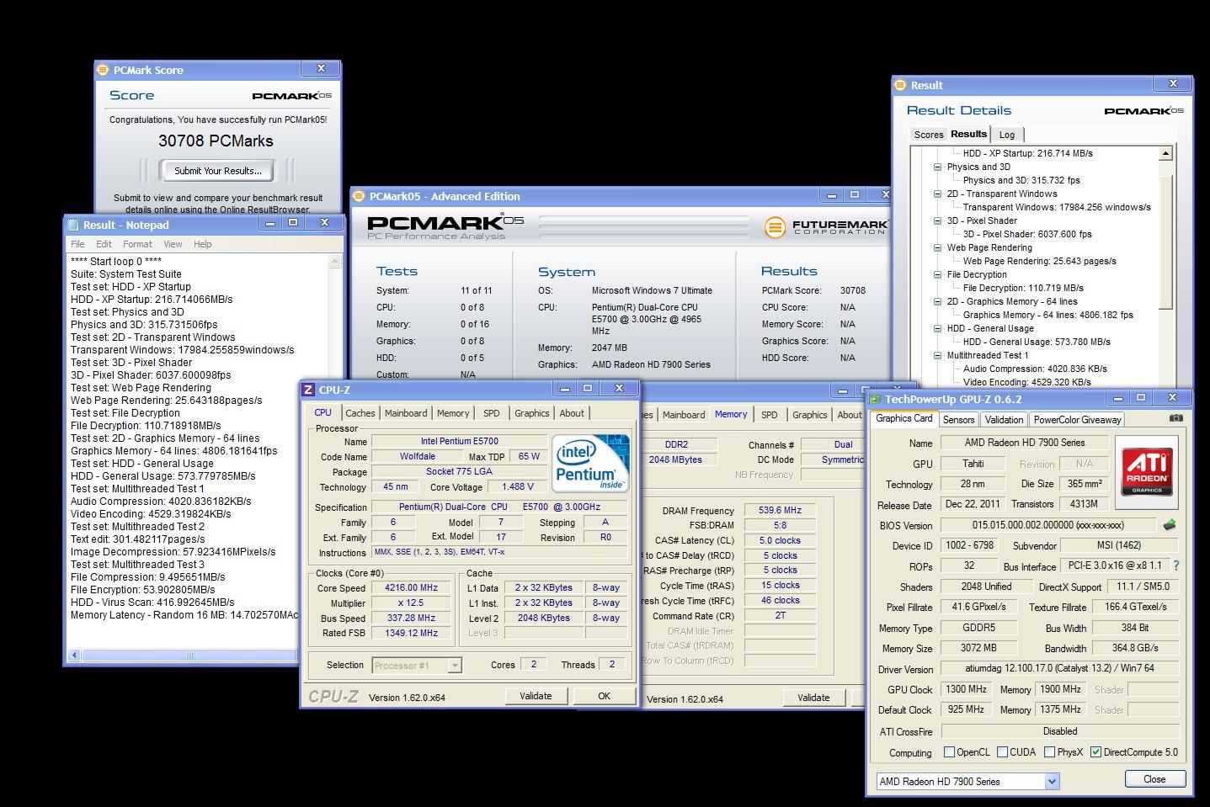Switch to the Log tab in Result Details
Image resolution: width=1210 pixels, height=807 pixels.
(x=1007, y=135)
